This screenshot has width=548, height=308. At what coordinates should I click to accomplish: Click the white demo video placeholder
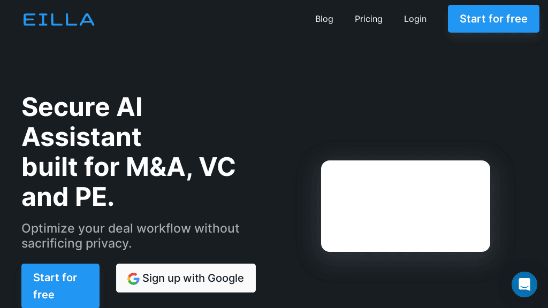[405, 206]
